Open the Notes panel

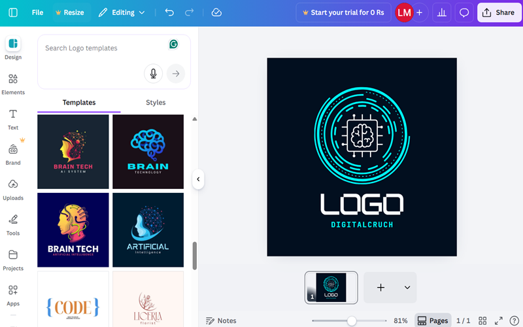coord(221,320)
